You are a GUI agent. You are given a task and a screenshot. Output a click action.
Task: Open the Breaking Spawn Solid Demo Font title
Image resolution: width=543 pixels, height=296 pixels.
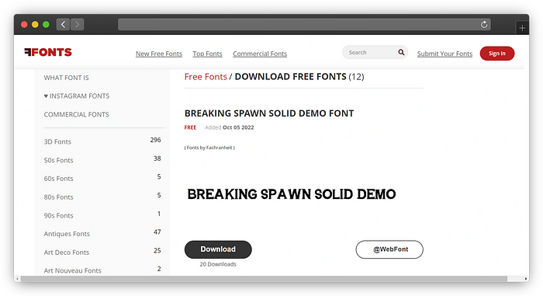click(269, 113)
